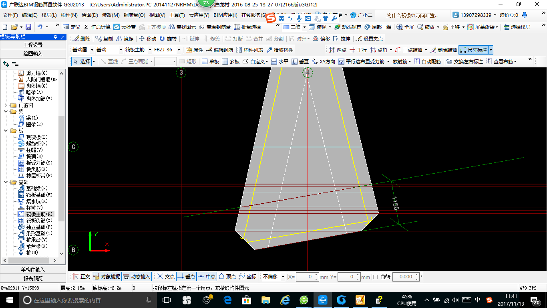This screenshot has height=308, width=547.
Task: Toggle 坐标 coordinate snap
Action: [247, 277]
